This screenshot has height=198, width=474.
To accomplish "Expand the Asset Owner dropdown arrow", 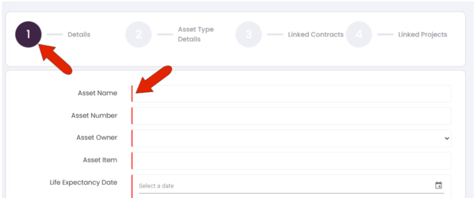I will point(447,138).
